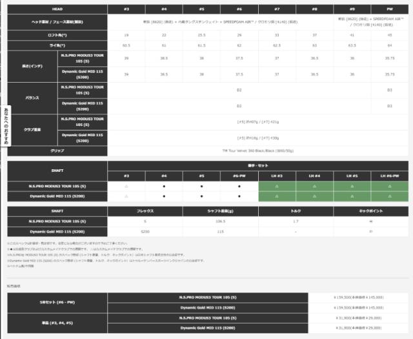Select the PW column header in HEAD table

tap(389, 9)
